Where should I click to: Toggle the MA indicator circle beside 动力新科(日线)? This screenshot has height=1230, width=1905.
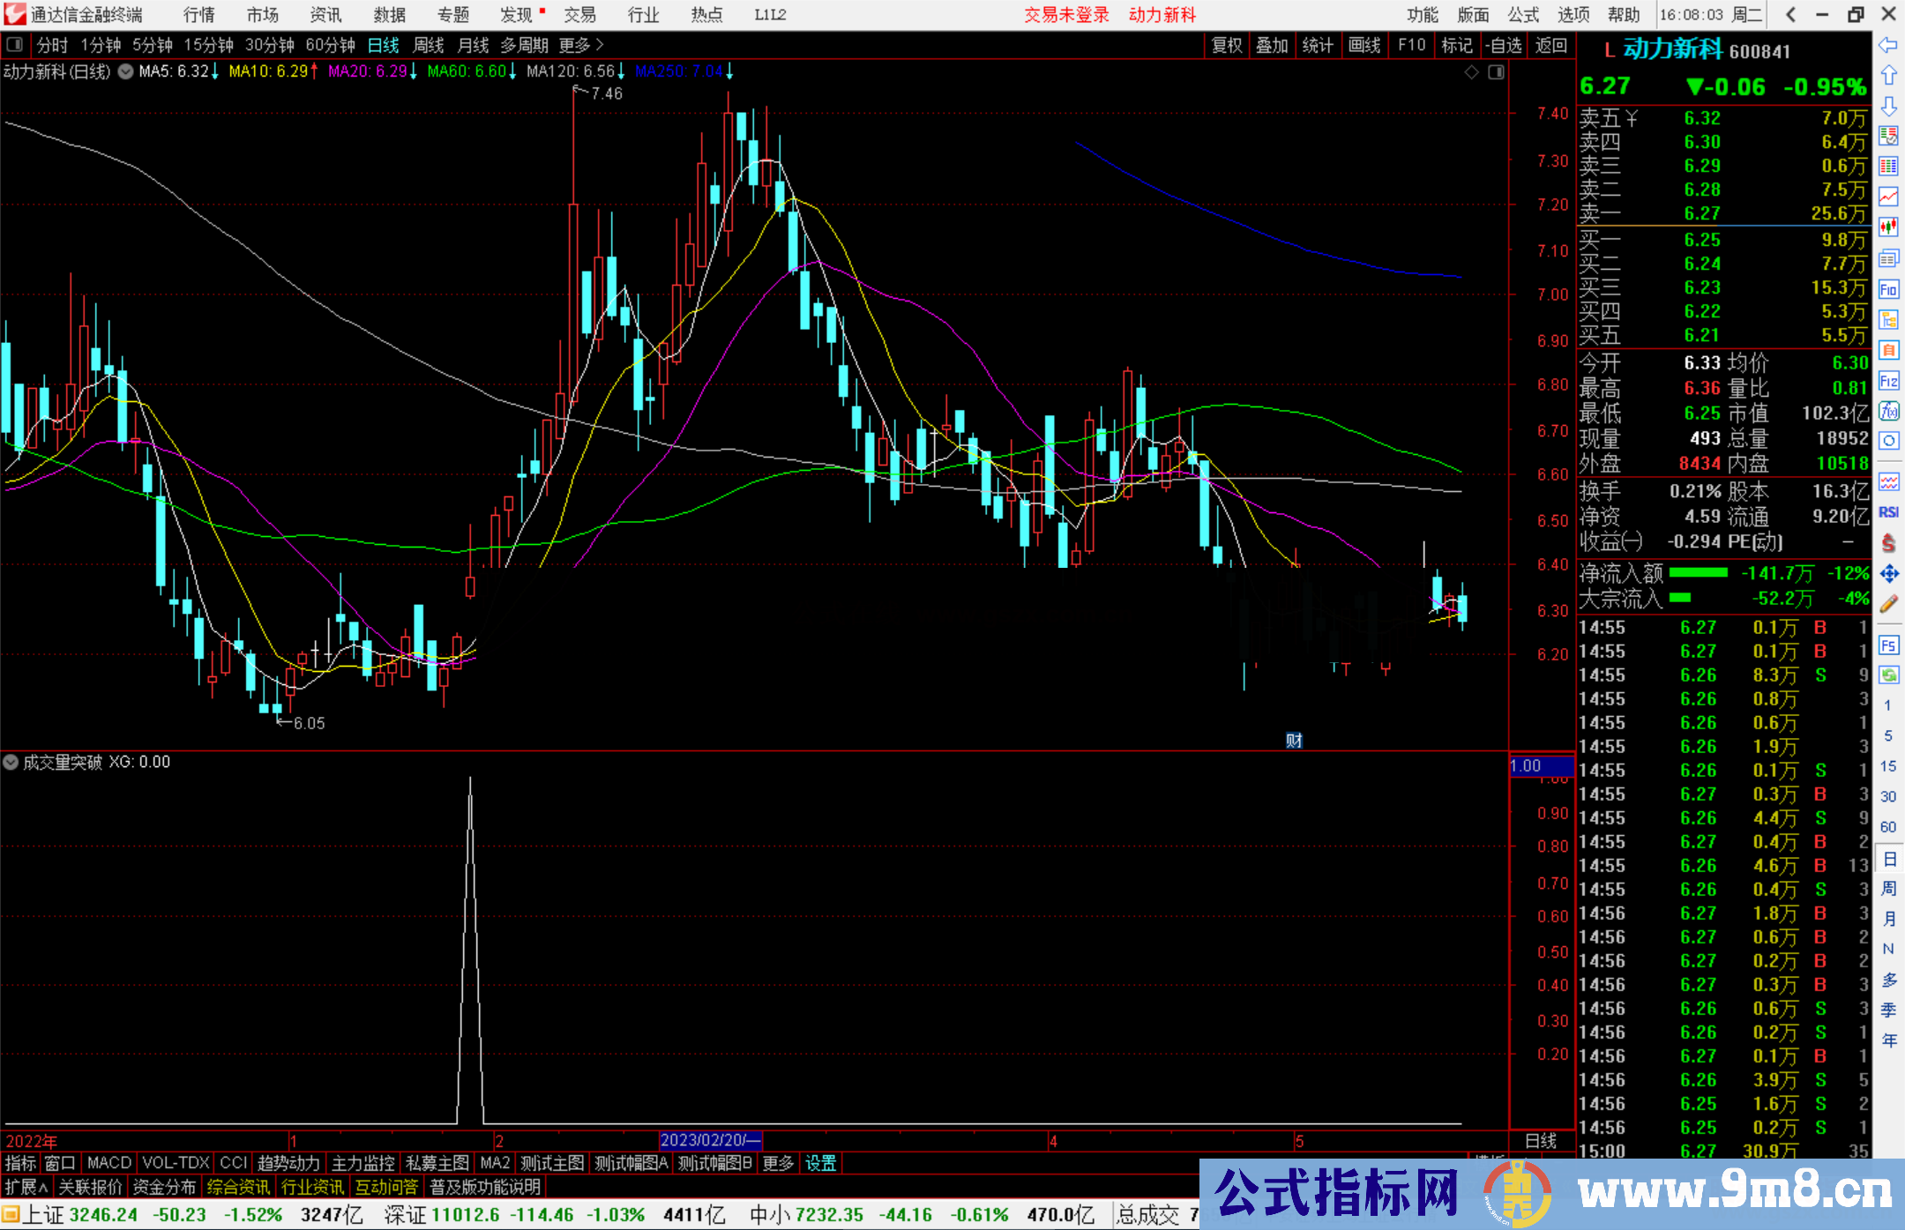point(126,71)
